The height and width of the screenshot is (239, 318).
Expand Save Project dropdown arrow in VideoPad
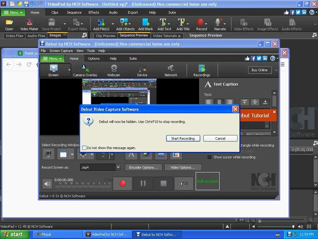coord(65,24)
